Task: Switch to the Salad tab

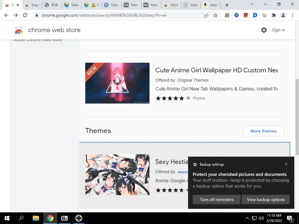Action: (x=72, y=5)
